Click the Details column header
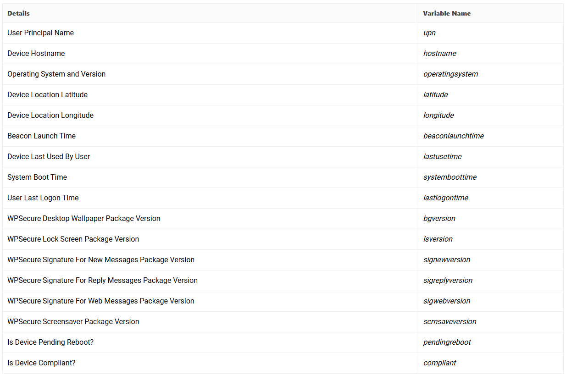This screenshot has height=375, width=566. [18, 13]
